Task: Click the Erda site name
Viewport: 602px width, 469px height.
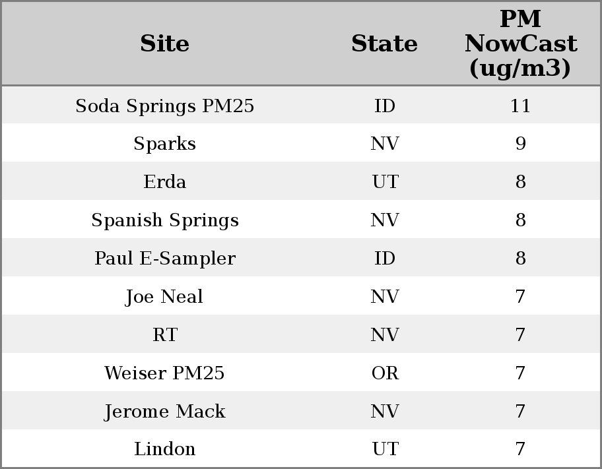Action: pos(164,182)
